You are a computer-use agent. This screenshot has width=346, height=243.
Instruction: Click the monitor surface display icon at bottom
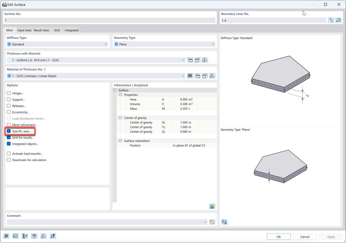(x=34, y=236)
